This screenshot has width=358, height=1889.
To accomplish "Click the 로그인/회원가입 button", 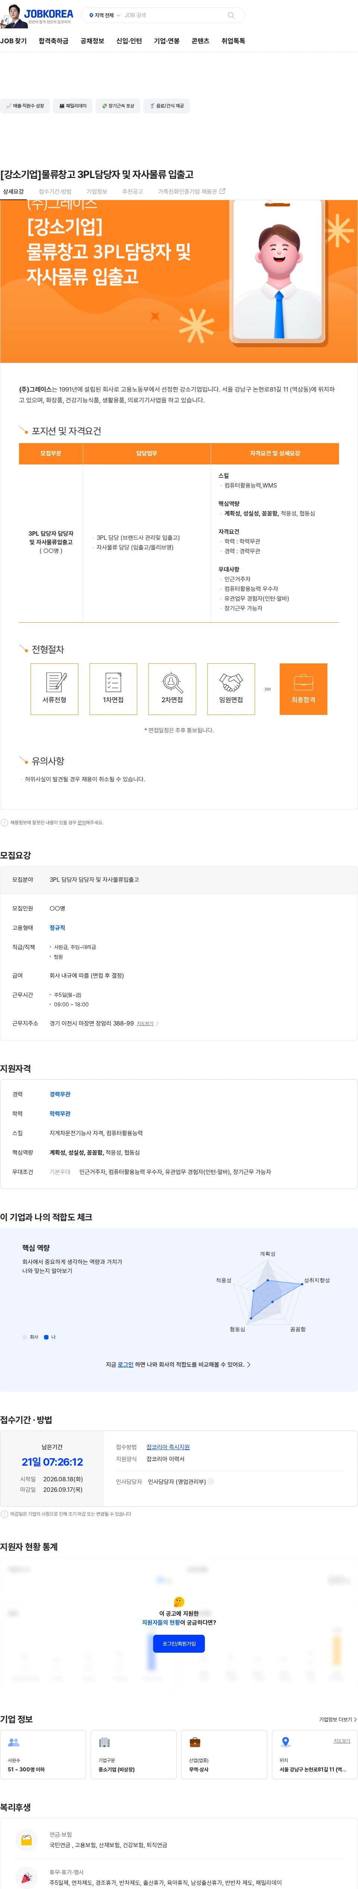I will pyautogui.click(x=179, y=1643).
